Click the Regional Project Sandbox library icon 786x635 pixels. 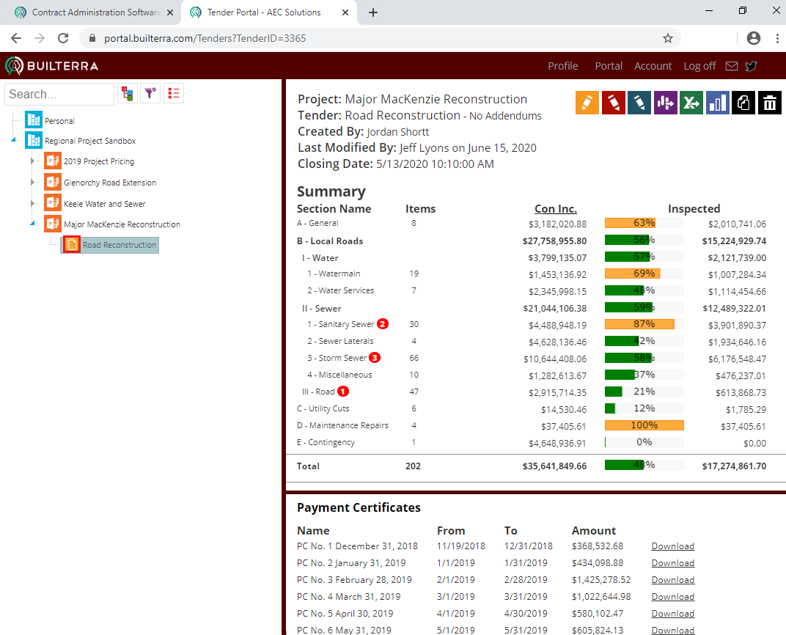(34, 140)
